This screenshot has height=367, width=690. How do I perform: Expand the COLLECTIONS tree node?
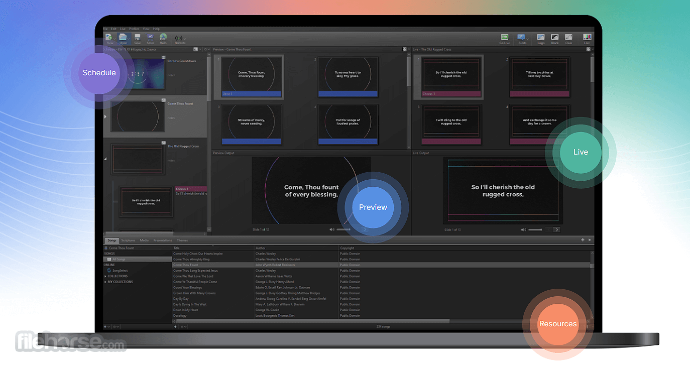[x=105, y=276]
